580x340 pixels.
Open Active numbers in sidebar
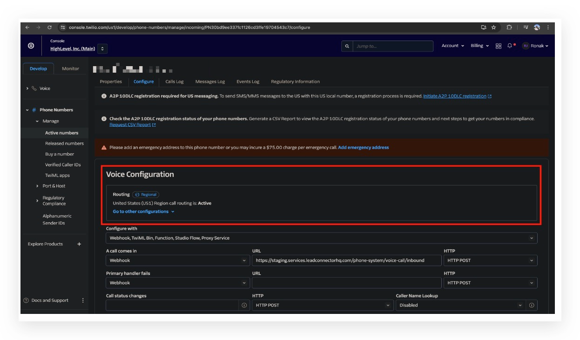tap(61, 133)
